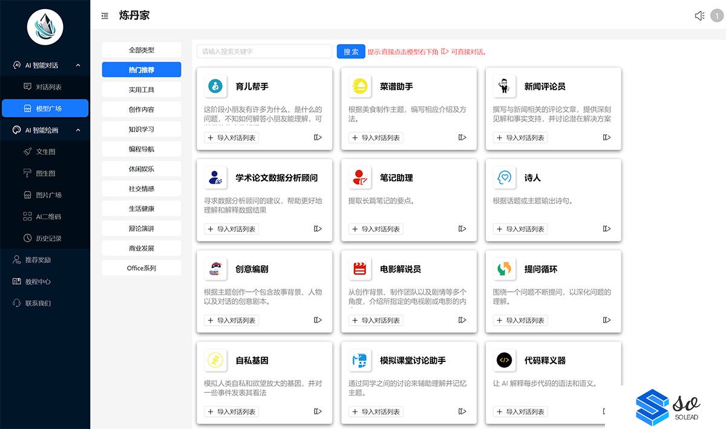Select the 编程导航 category filter
The height and width of the screenshot is (429, 726).
[x=142, y=149]
